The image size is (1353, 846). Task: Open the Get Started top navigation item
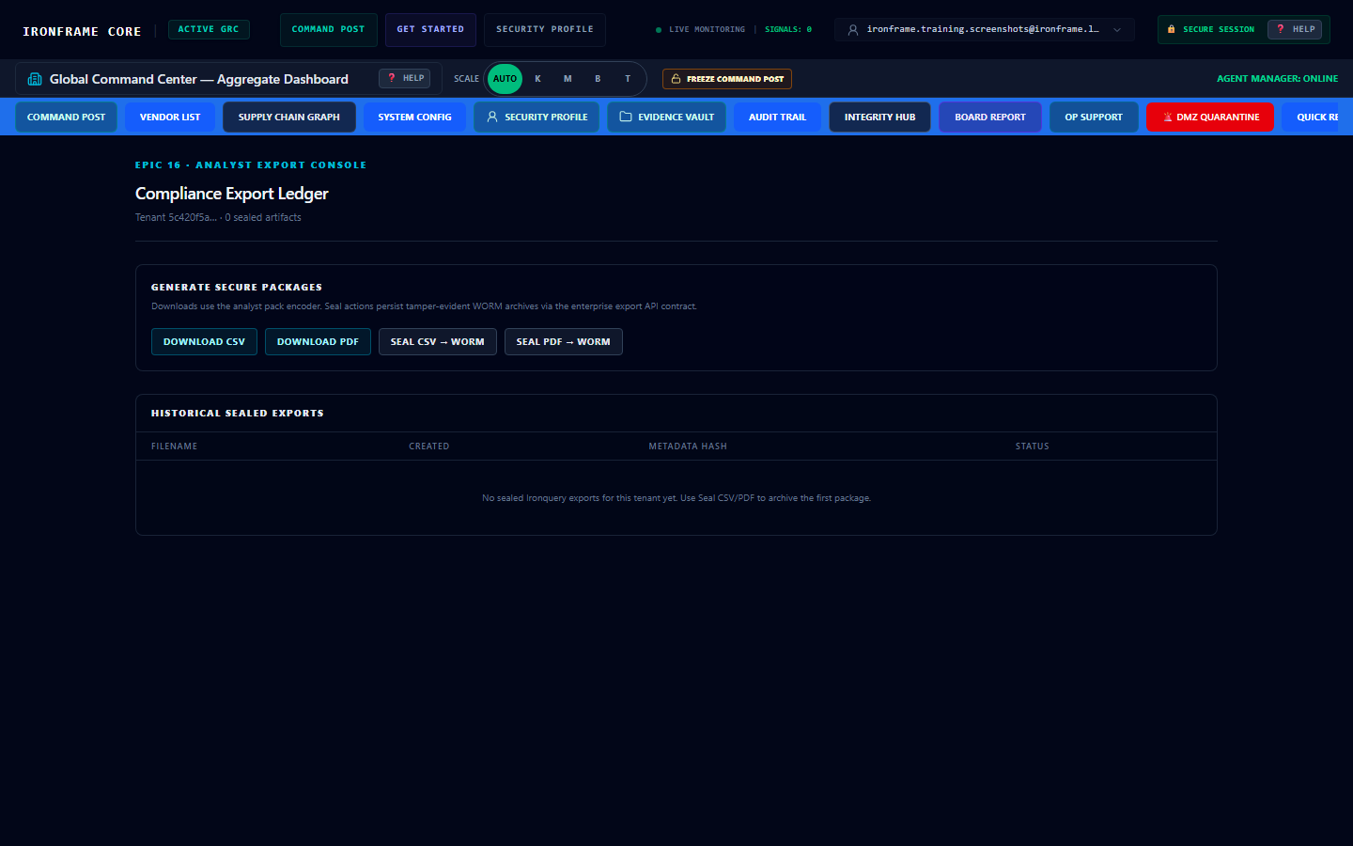coord(430,30)
